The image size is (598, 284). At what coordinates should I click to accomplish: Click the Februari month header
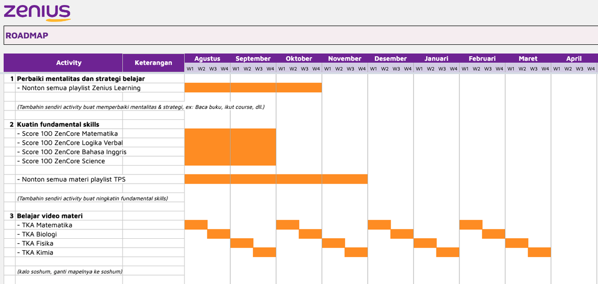pyautogui.click(x=482, y=59)
